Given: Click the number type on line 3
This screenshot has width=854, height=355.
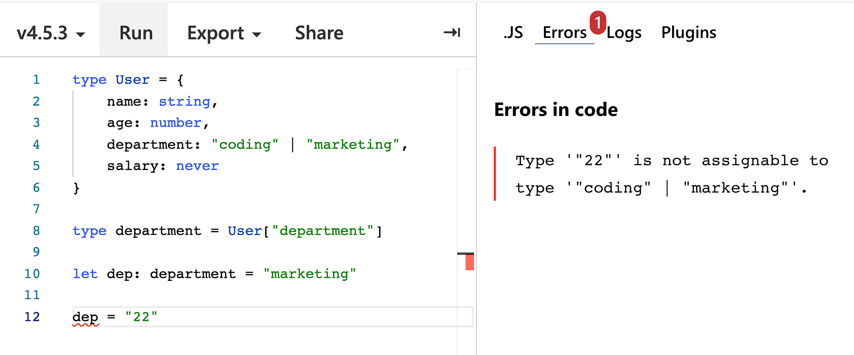Looking at the screenshot, I should coord(175,123).
